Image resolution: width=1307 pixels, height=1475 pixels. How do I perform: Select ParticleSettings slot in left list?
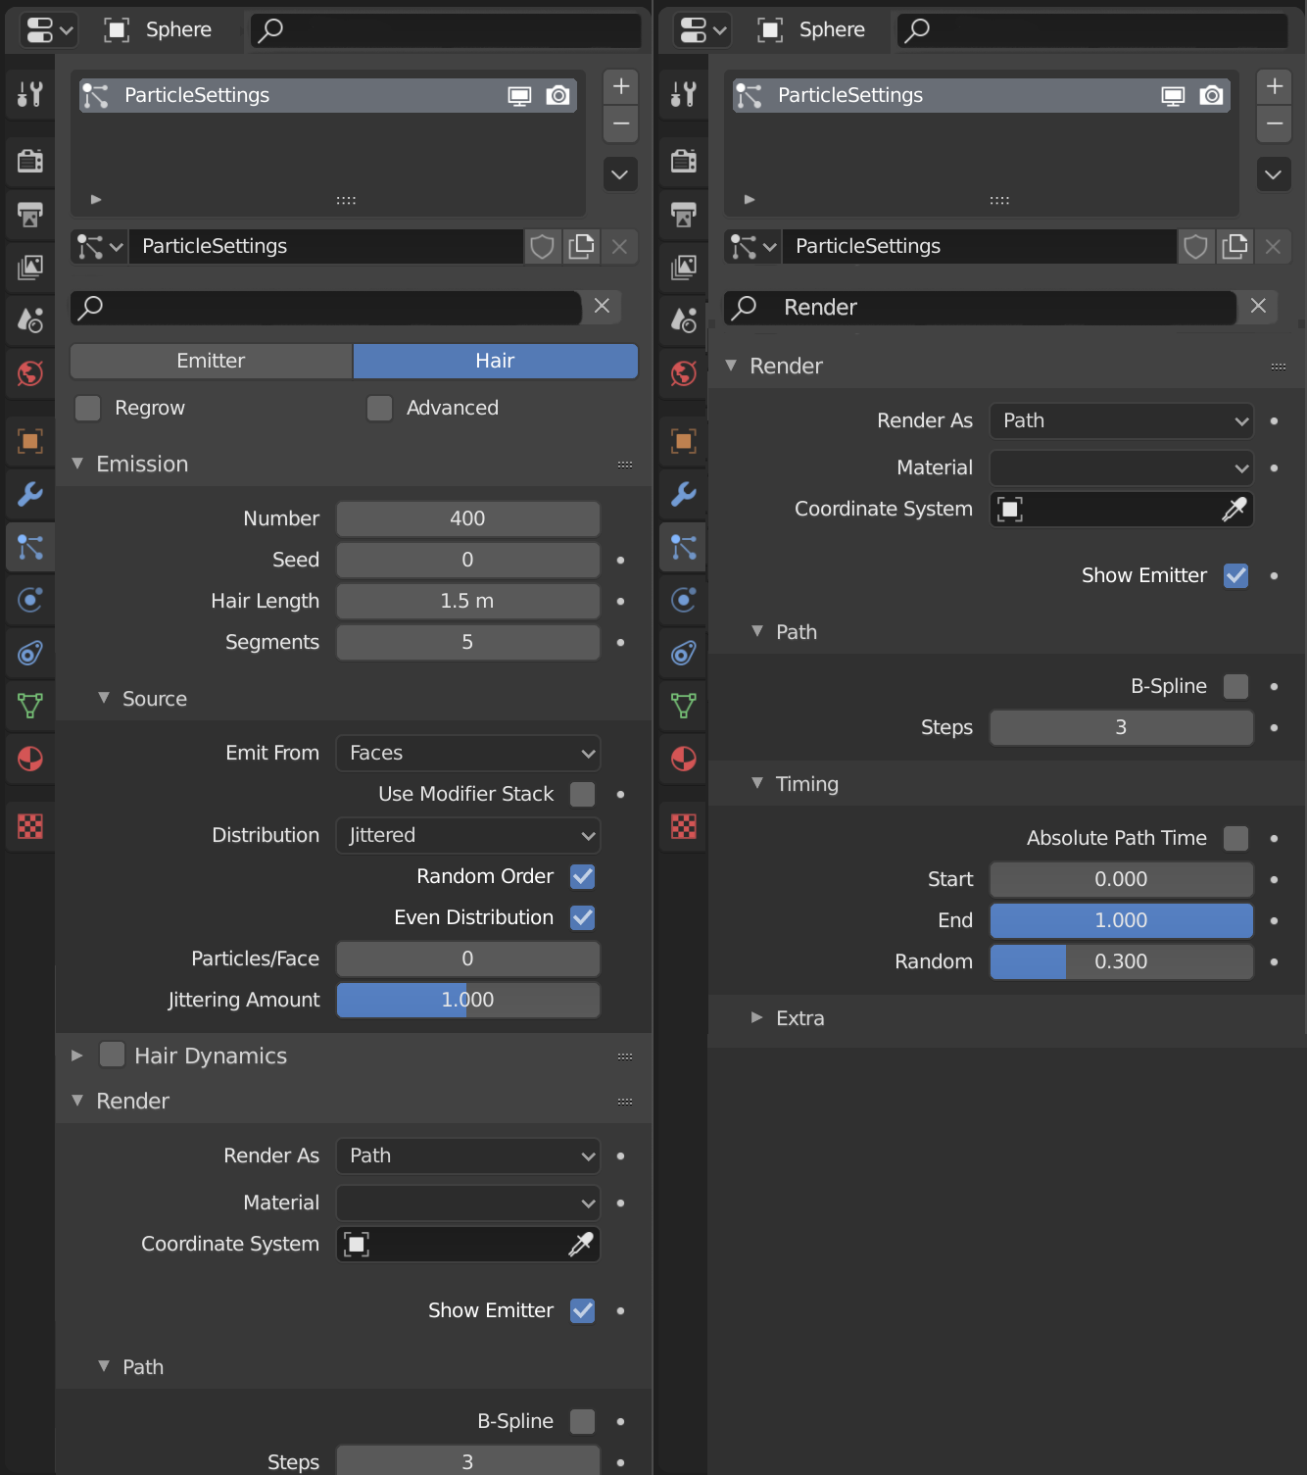point(328,95)
